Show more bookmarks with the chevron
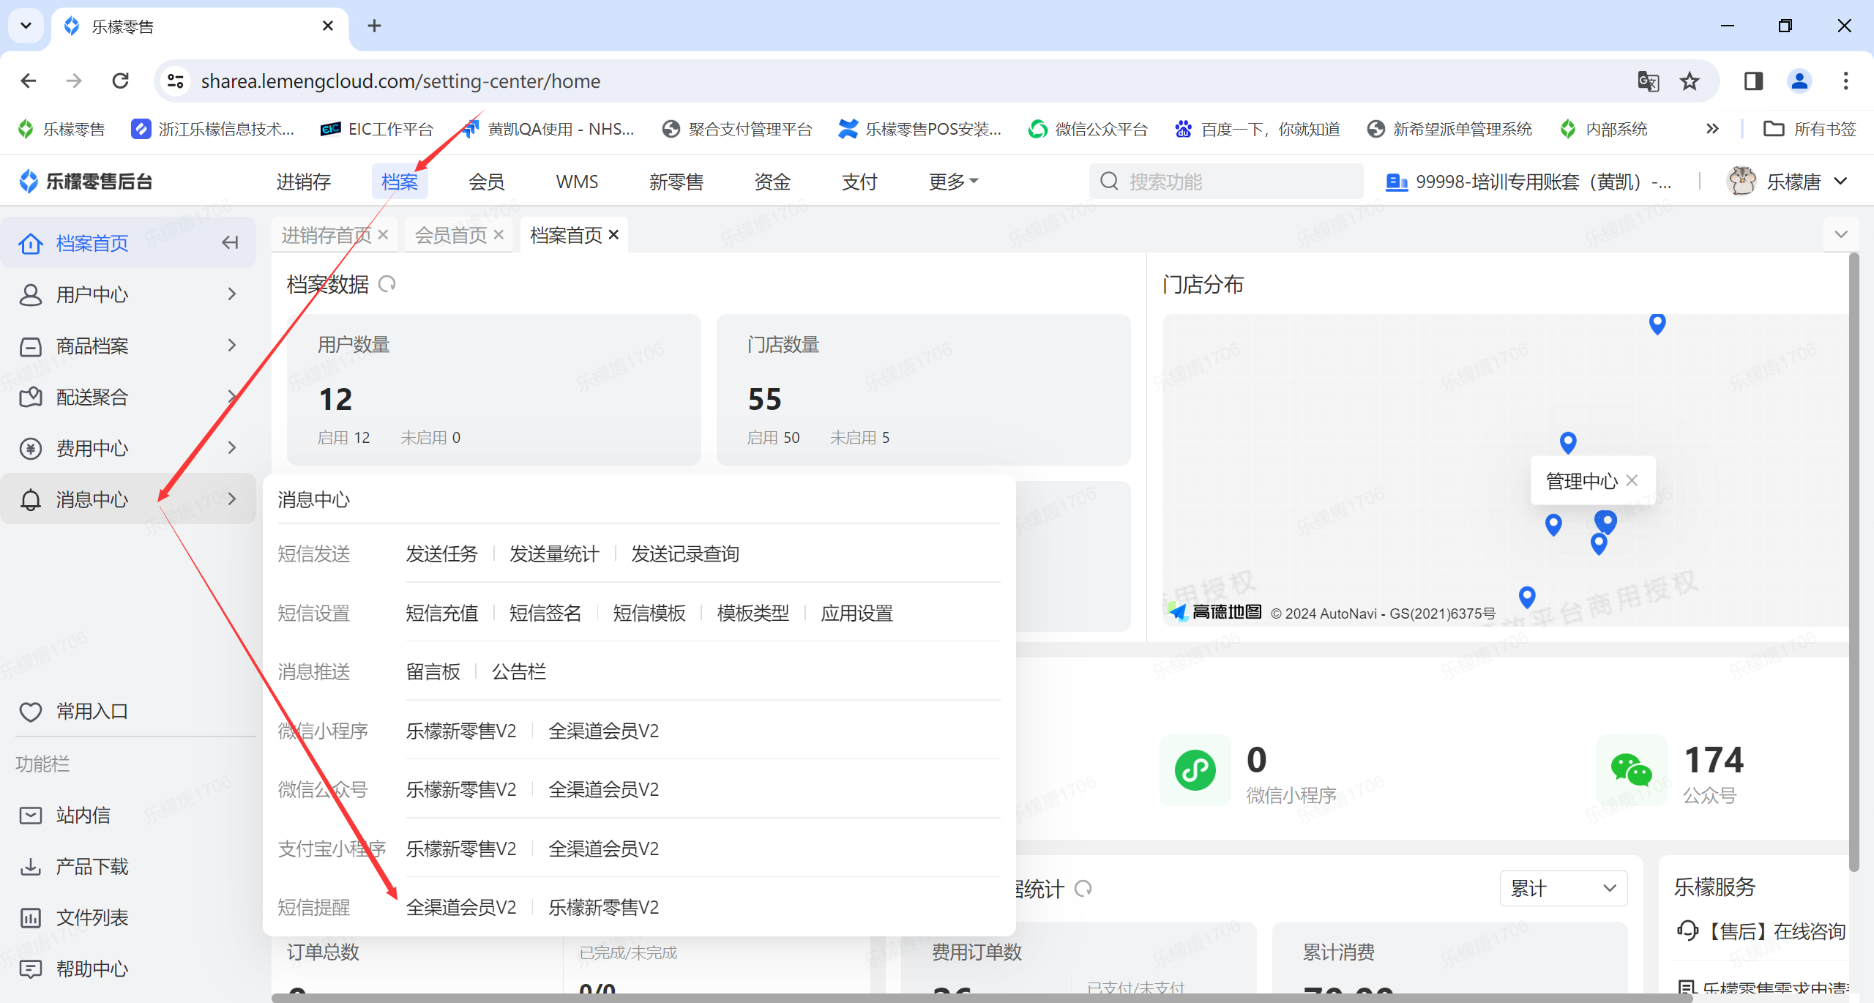The height and width of the screenshot is (1003, 1874). click(x=1712, y=129)
